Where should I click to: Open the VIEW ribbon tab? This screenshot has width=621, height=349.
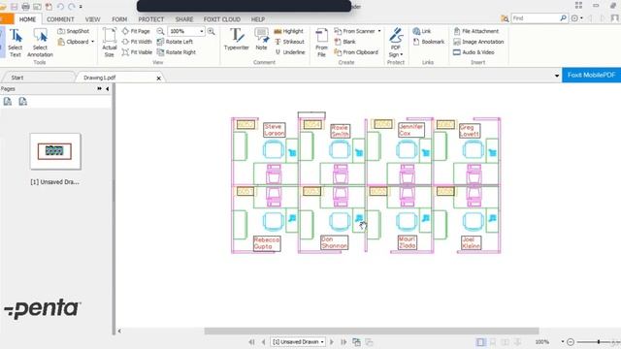pos(93,19)
